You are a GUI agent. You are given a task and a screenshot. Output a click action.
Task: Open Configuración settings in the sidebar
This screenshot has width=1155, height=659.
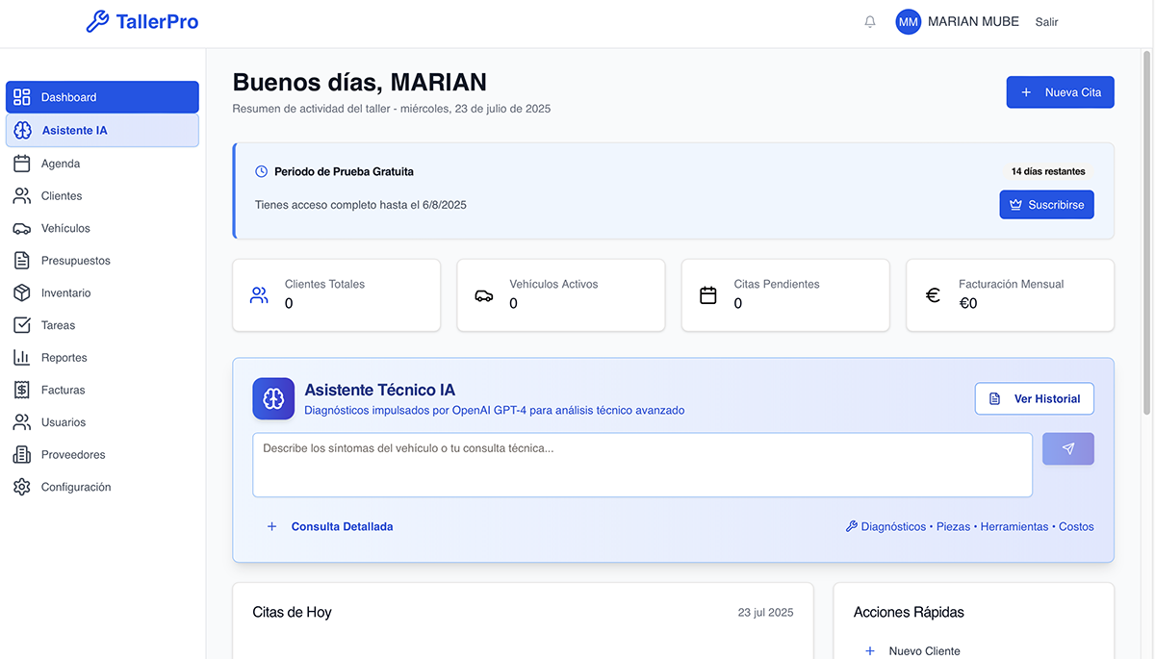[75, 487]
